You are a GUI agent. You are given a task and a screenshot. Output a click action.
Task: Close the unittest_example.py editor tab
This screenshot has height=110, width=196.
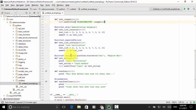pos(63,13)
